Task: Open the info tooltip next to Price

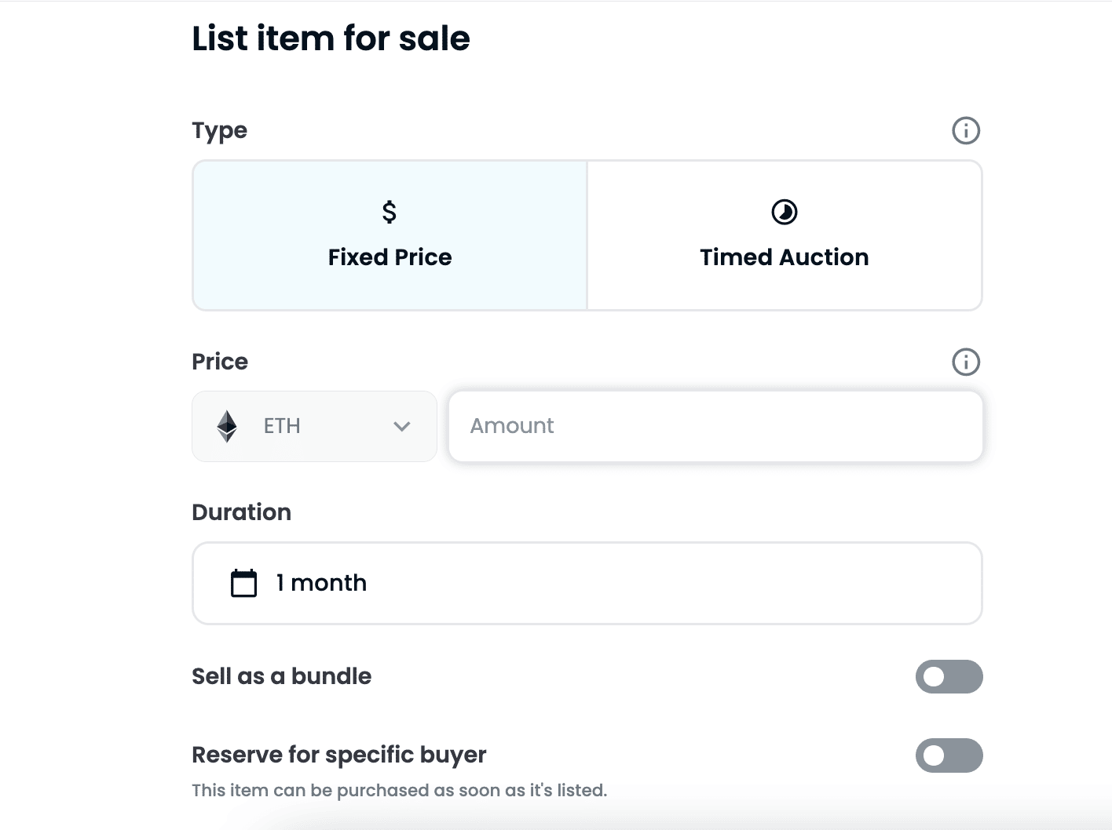Action: tap(966, 362)
